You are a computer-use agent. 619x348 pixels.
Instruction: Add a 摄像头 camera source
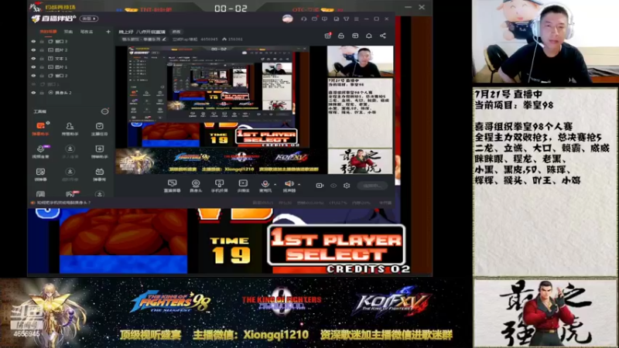[196, 186]
